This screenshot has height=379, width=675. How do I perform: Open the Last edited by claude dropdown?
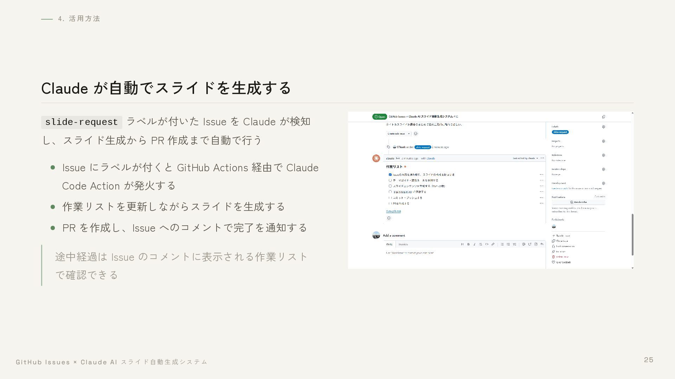point(525,158)
